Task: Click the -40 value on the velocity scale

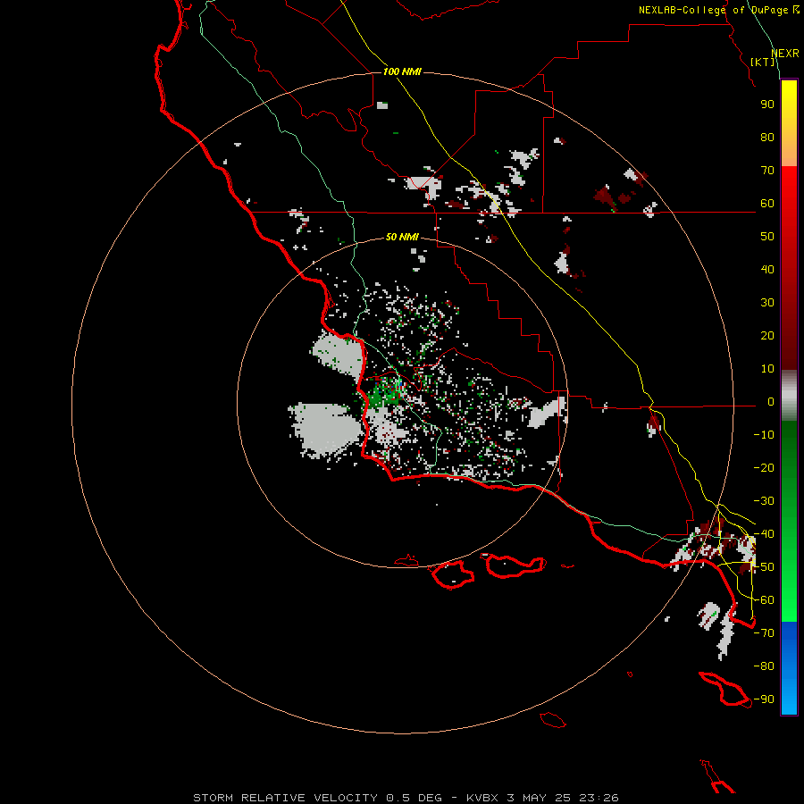Action: tap(764, 534)
